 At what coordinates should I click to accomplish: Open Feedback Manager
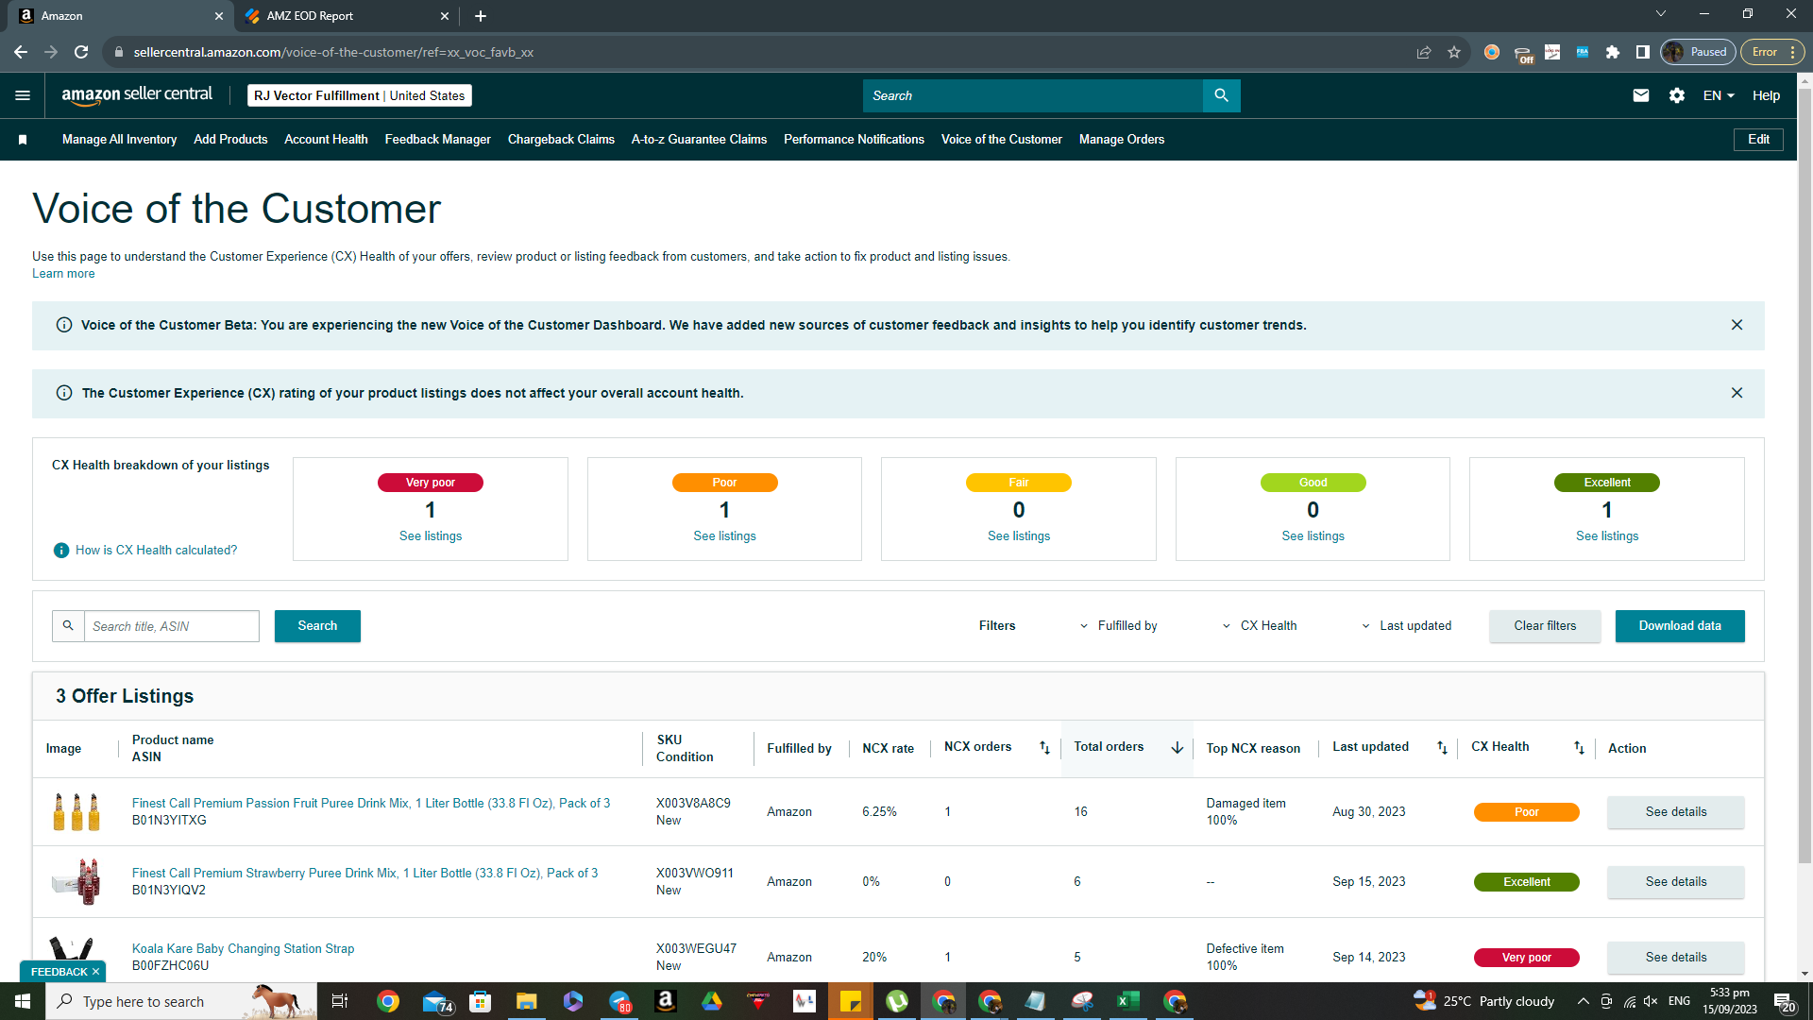coord(437,140)
